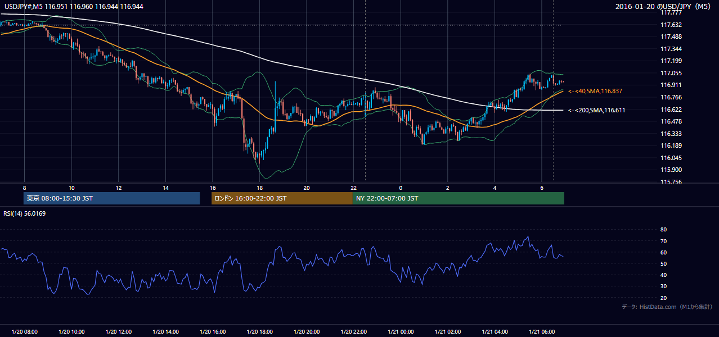The width and height of the screenshot is (719, 337).
Task: Click the 1/20 10:00 time label
Action: click(71, 332)
